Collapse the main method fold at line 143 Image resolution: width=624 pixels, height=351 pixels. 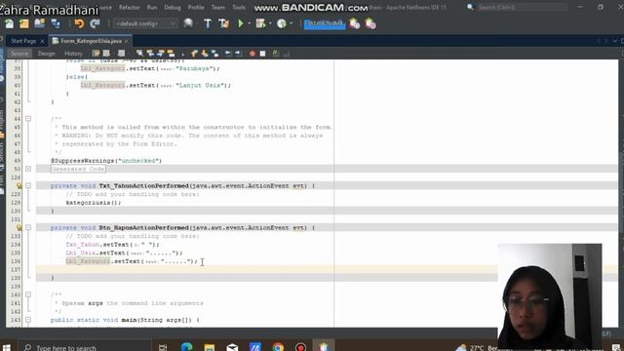click(x=28, y=320)
